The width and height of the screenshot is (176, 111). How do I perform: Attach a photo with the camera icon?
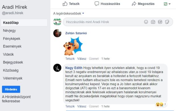[153, 22]
